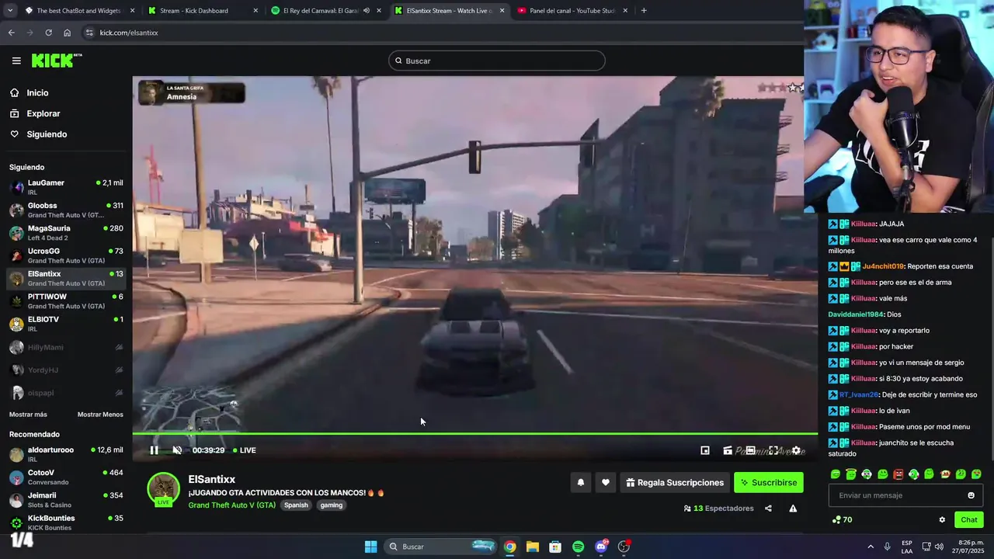Viewport: 994px width, 559px height.
Task: Open aldoarturooo recommended channel
Action: click(66, 454)
